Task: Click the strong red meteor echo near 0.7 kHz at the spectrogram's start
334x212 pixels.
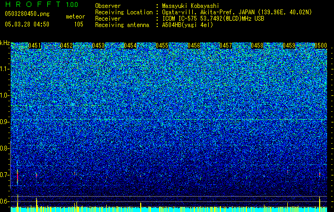Action: [18, 176]
